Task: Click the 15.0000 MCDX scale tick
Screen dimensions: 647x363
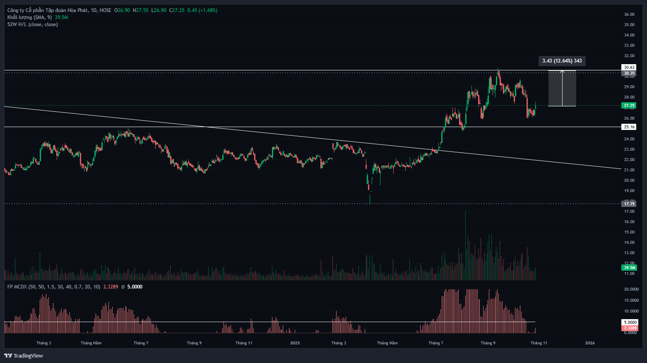Action: (x=631, y=300)
